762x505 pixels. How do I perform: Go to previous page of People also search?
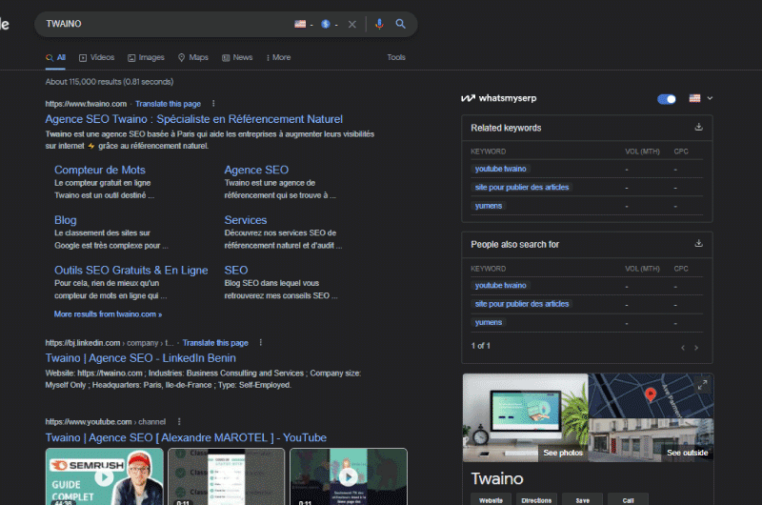(x=683, y=348)
